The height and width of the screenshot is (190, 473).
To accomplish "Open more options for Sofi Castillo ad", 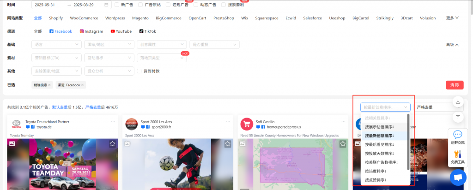I will coord(343,121).
